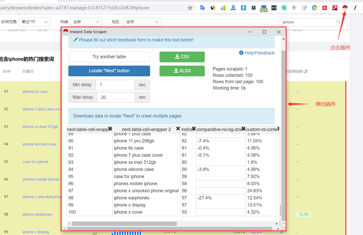Open the 终端 dropdown set to 全部
This screenshot has height=235, width=363.
[86, 22]
